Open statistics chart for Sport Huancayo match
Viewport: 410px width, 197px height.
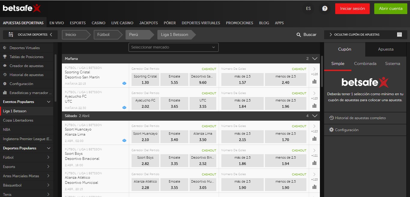point(314,139)
